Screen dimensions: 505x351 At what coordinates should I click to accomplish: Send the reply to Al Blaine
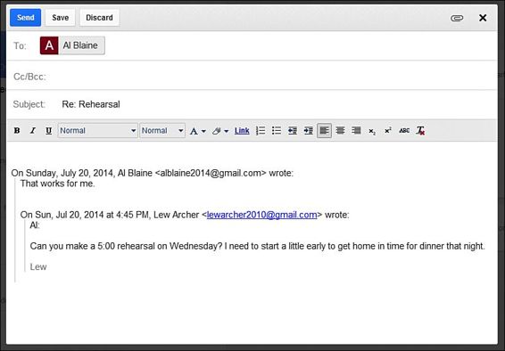point(26,17)
